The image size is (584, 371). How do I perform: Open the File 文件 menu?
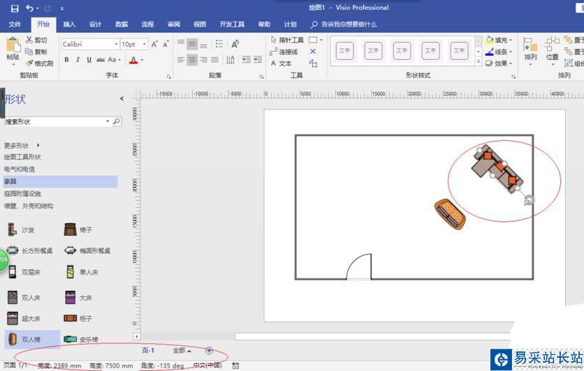(15, 24)
